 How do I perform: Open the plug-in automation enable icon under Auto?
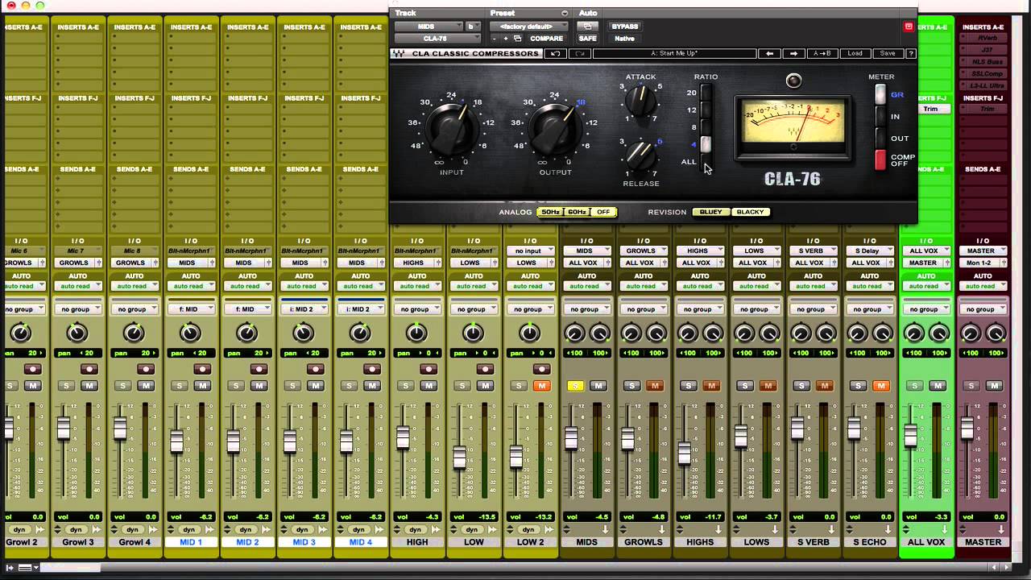pos(587,27)
